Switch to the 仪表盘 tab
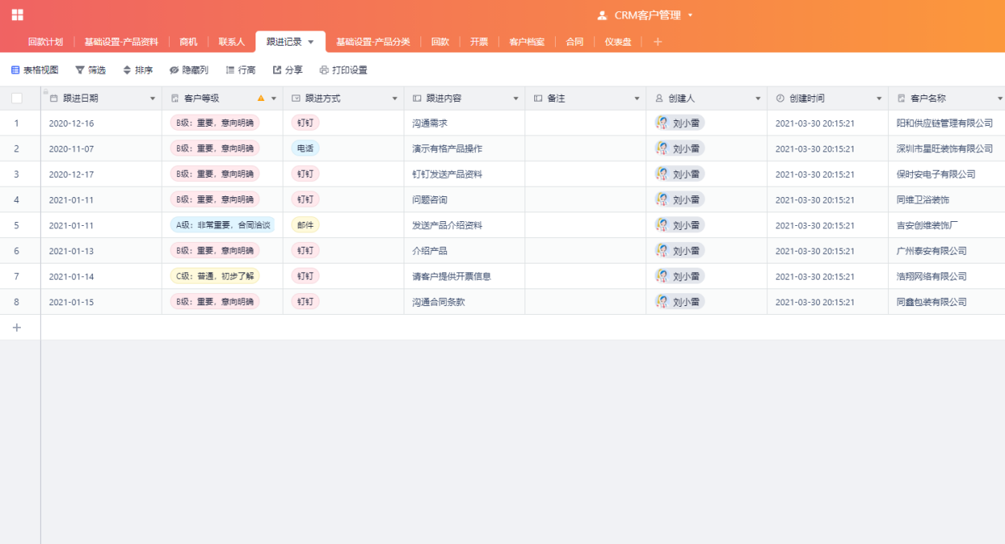The image size is (1005, 544). point(617,42)
